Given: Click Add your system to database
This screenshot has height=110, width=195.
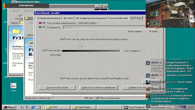Looking at the screenshot, I should [99, 88].
